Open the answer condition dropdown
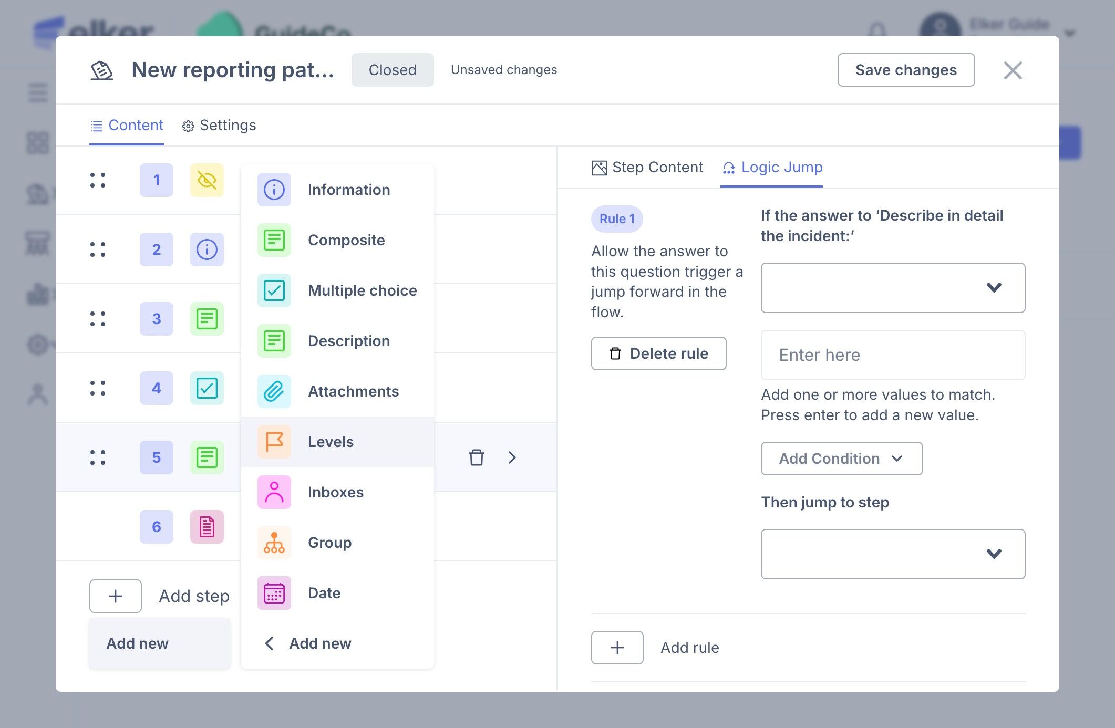Image resolution: width=1115 pixels, height=728 pixels. point(892,288)
